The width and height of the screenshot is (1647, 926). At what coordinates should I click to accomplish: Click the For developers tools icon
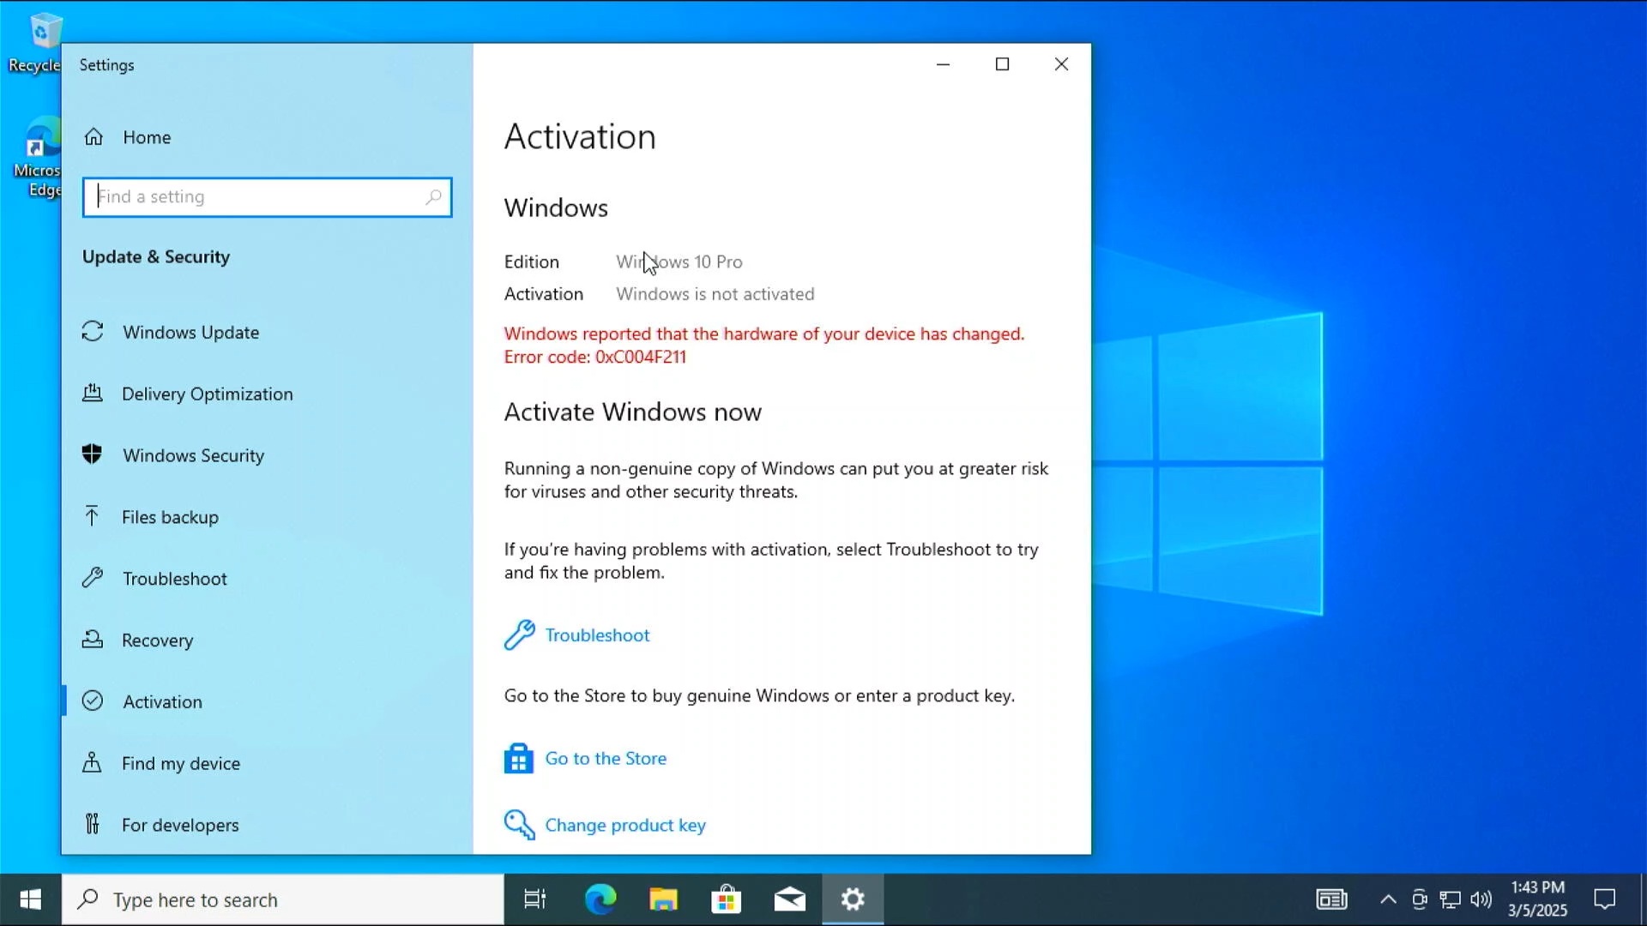93,824
